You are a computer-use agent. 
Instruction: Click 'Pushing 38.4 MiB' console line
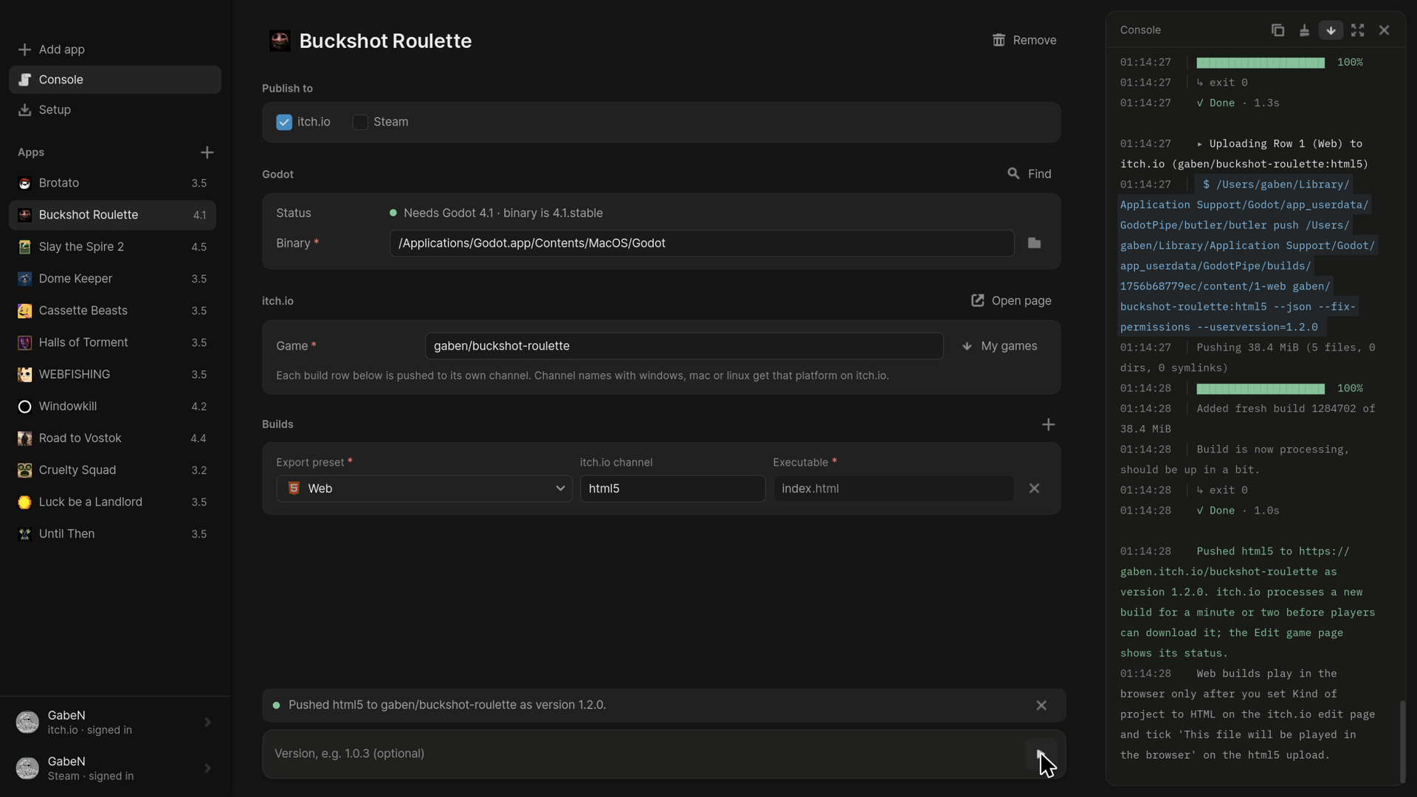tap(1248, 358)
